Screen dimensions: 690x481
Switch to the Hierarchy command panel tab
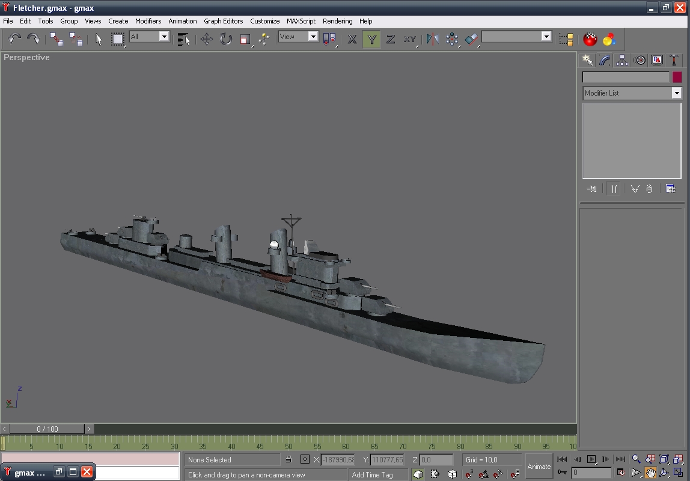(622, 60)
